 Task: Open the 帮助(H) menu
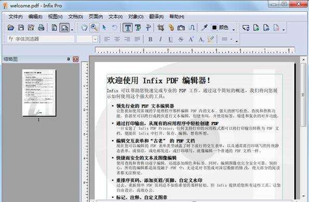click(x=177, y=17)
